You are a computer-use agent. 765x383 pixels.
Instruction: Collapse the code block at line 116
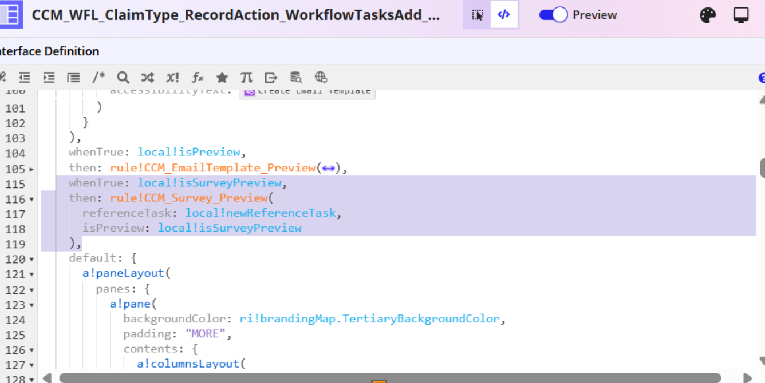pos(31,200)
